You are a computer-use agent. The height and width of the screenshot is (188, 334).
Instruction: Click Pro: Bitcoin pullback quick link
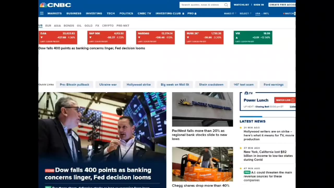[75, 85]
